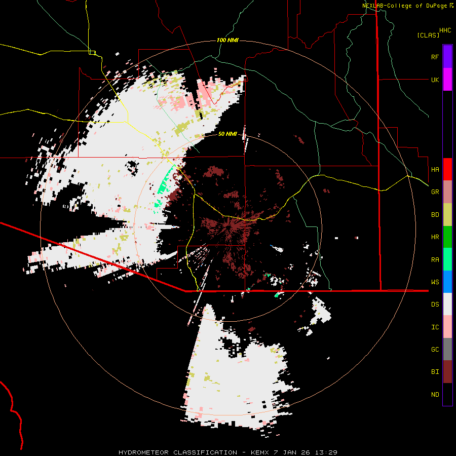Click the brown BI biological swatch
Image resolution: width=456 pixels, height=456 pixels.
[447, 372]
